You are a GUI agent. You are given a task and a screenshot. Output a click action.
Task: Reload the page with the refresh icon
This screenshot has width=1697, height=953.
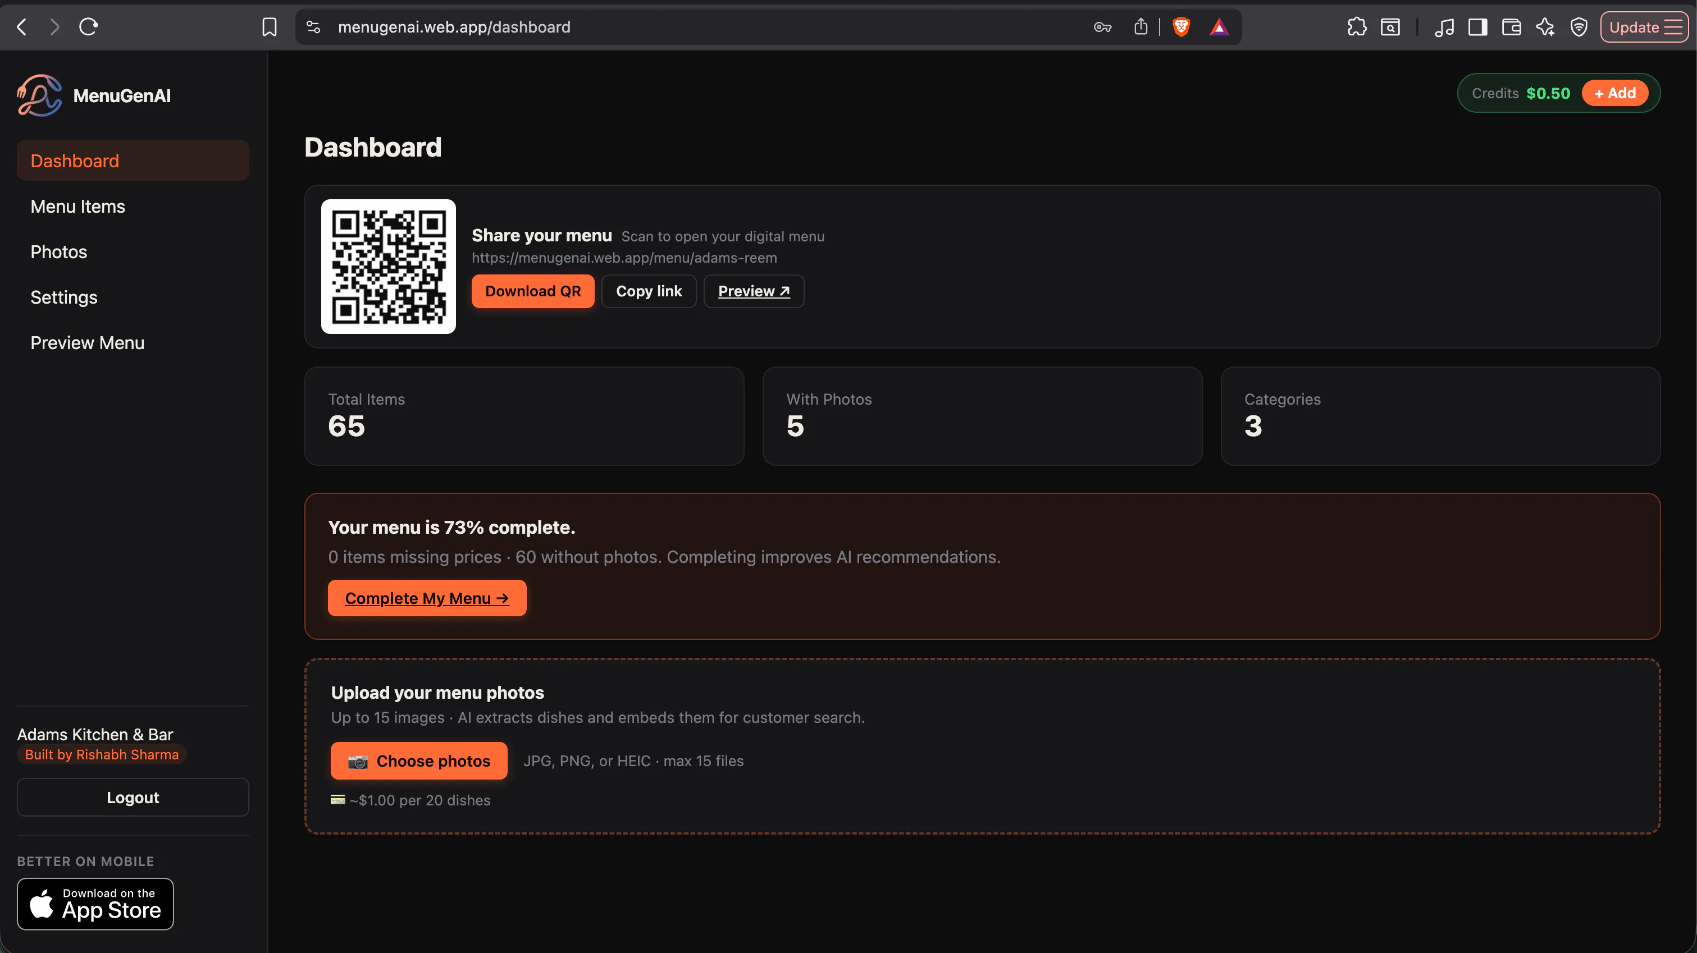pyautogui.click(x=88, y=27)
